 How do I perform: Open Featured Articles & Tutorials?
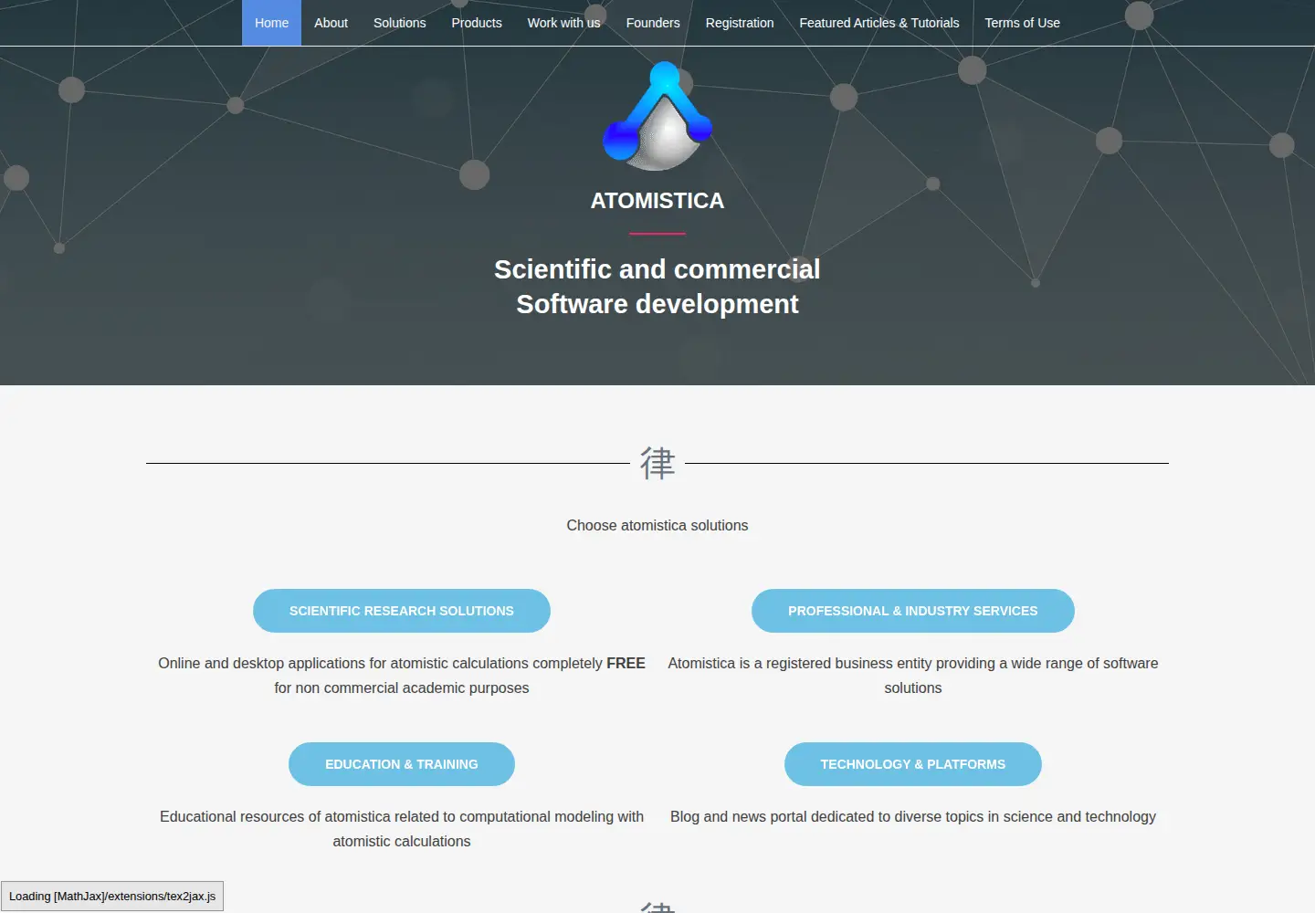[x=879, y=23]
